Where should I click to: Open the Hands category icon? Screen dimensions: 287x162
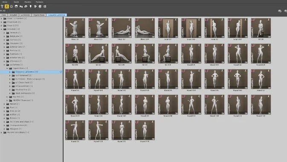point(21,6)
